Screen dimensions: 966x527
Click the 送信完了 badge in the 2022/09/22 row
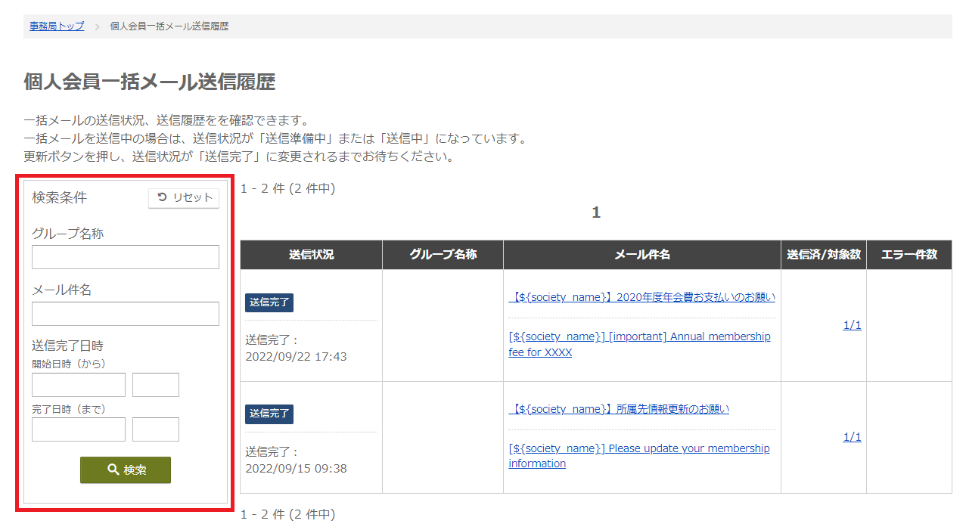point(269,302)
